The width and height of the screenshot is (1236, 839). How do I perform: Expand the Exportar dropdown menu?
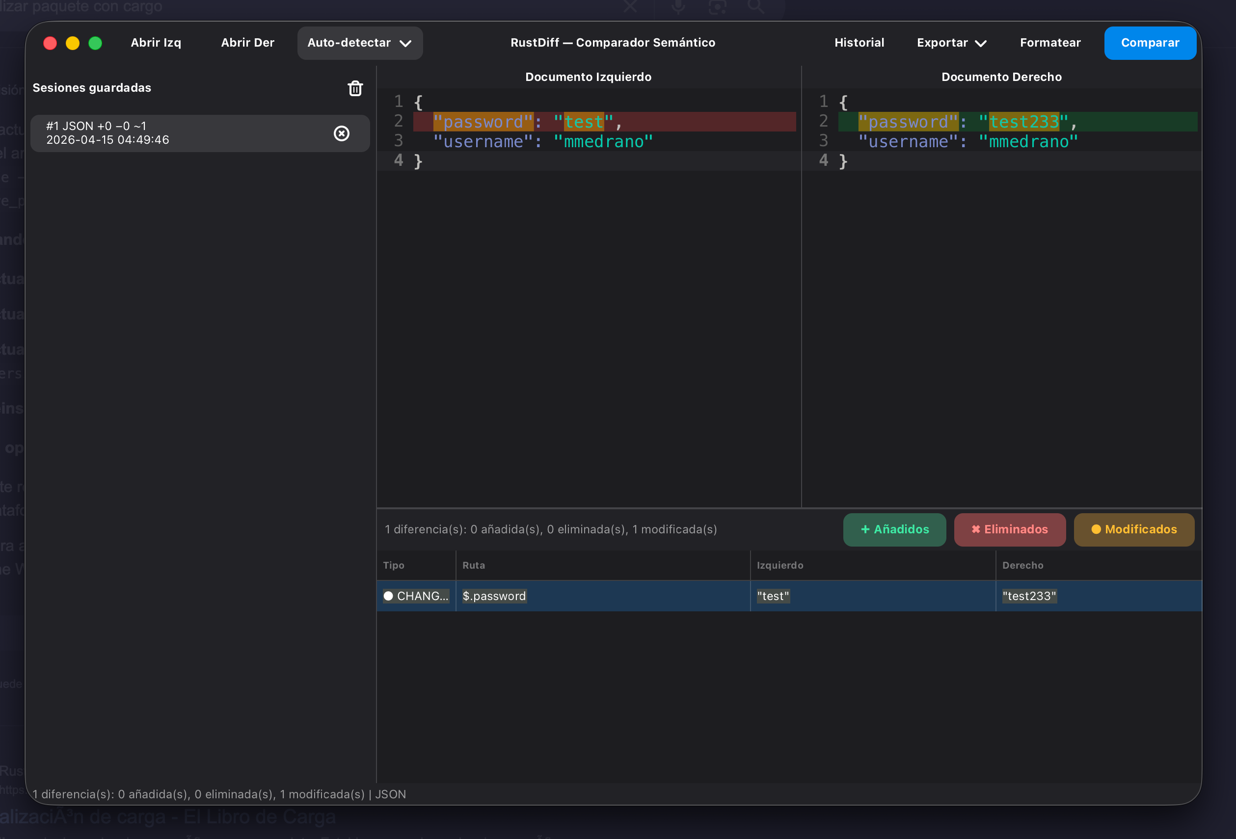(x=951, y=43)
